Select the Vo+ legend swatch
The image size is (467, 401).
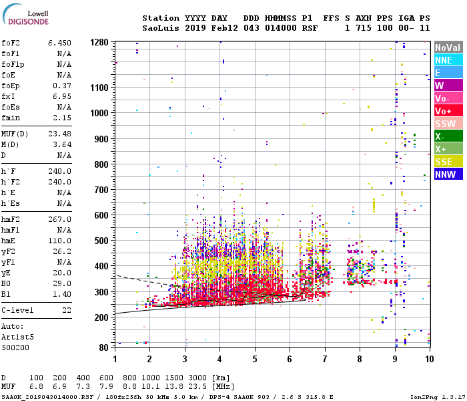coord(448,111)
